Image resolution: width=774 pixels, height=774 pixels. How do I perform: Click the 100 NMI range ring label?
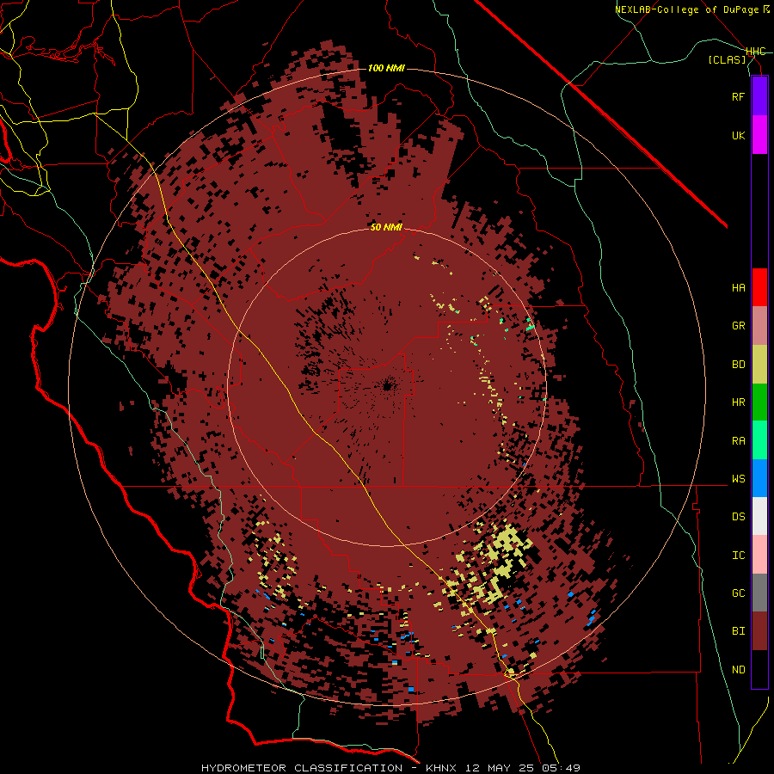pos(386,68)
